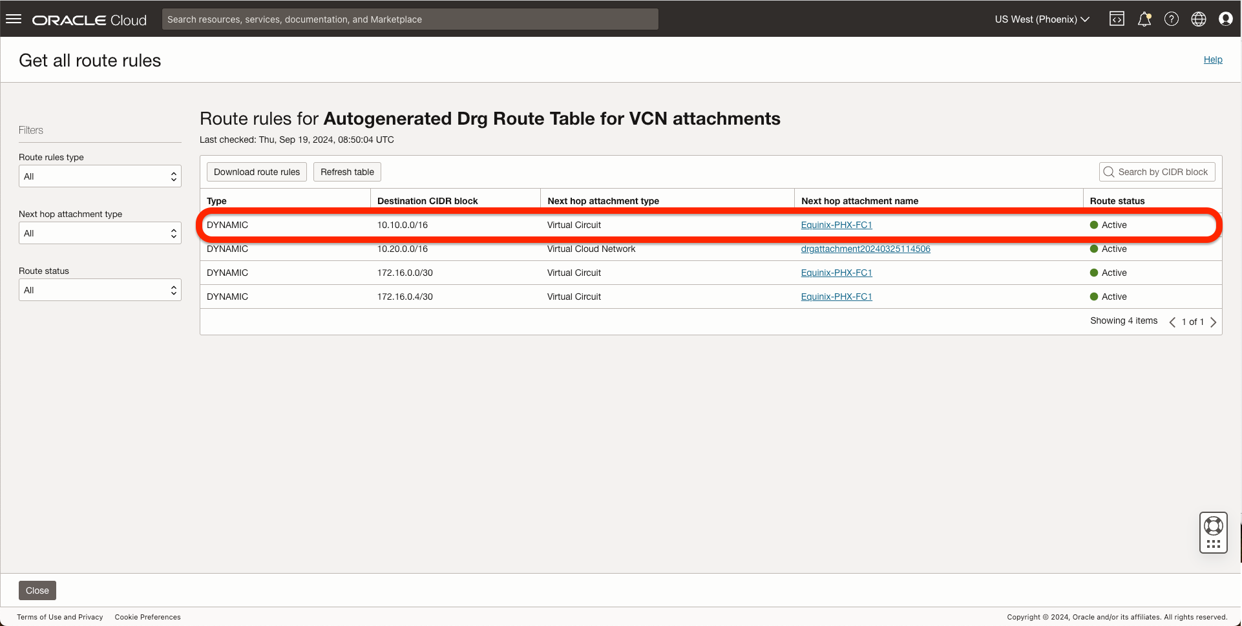Close the route rules panel
This screenshot has width=1242, height=626.
[x=37, y=590]
